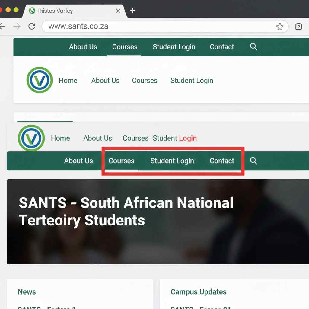This screenshot has width=309, height=309.
Task: Bookmark the page using the star icon
Action: (280, 26)
